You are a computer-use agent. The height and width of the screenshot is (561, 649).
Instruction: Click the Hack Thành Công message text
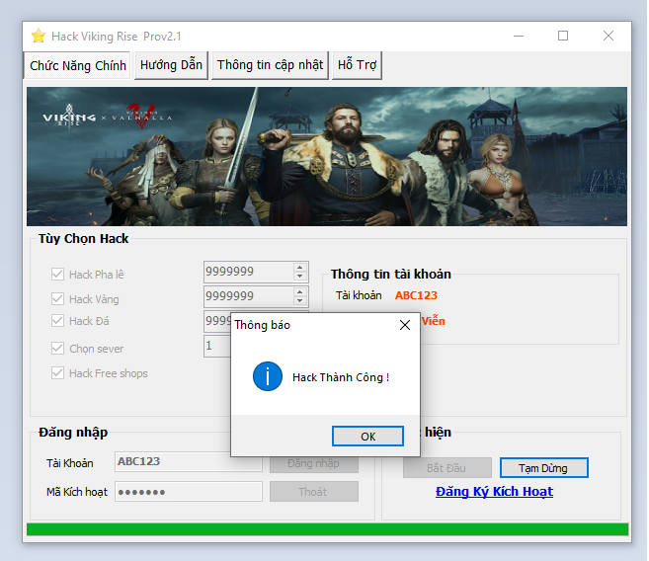coord(341,377)
